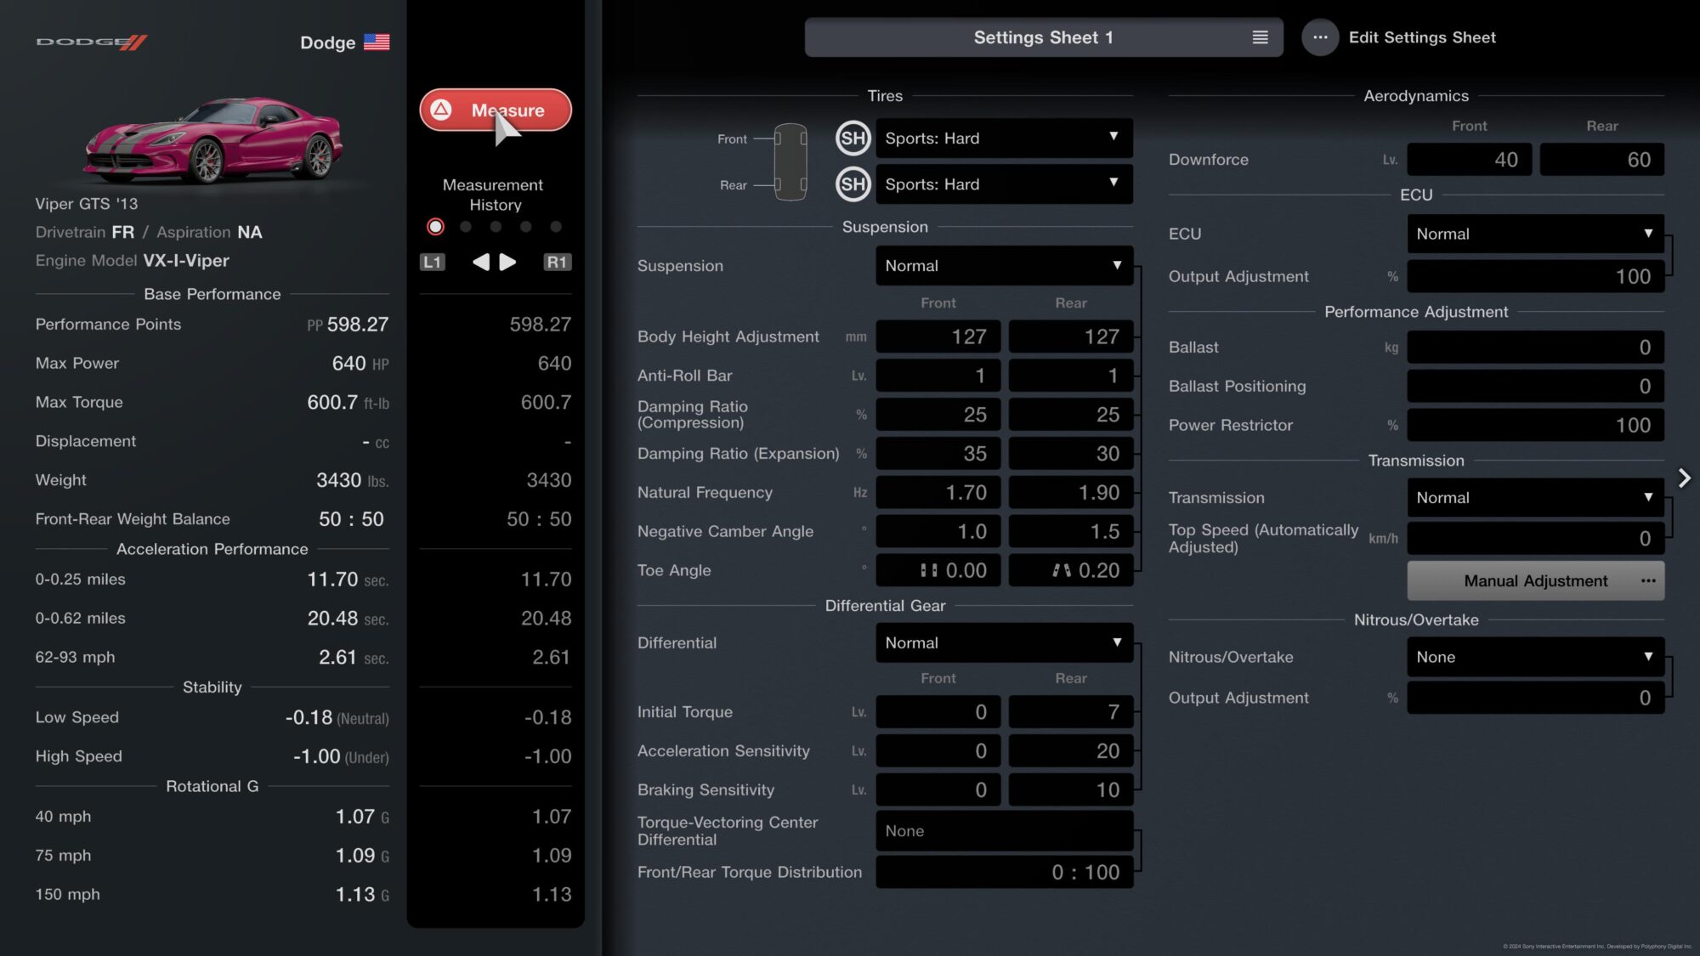This screenshot has height=956, width=1700.
Task: Select front Initial Torque value 0
Action: 938,712
